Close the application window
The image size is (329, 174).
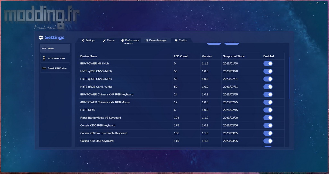click(x=325, y=3)
